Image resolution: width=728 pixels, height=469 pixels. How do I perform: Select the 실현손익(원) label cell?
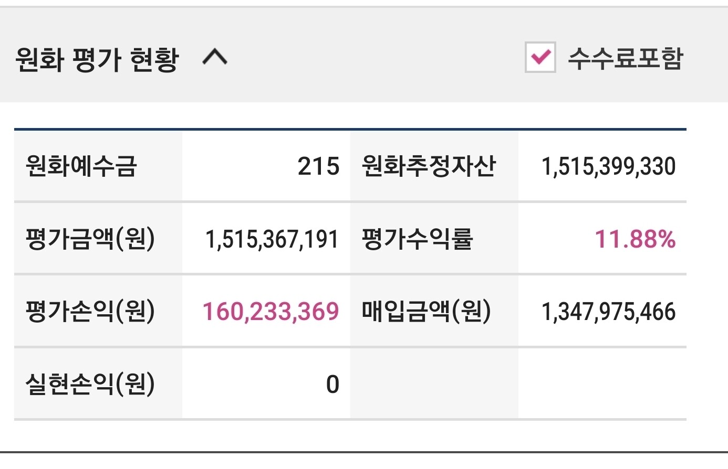[90, 384]
